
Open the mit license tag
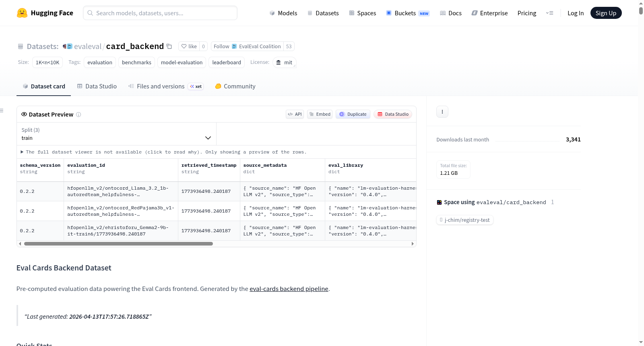coord(285,62)
